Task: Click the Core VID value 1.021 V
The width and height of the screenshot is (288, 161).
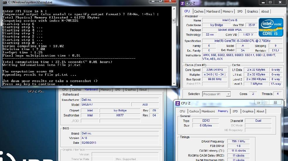Action: click(248, 35)
